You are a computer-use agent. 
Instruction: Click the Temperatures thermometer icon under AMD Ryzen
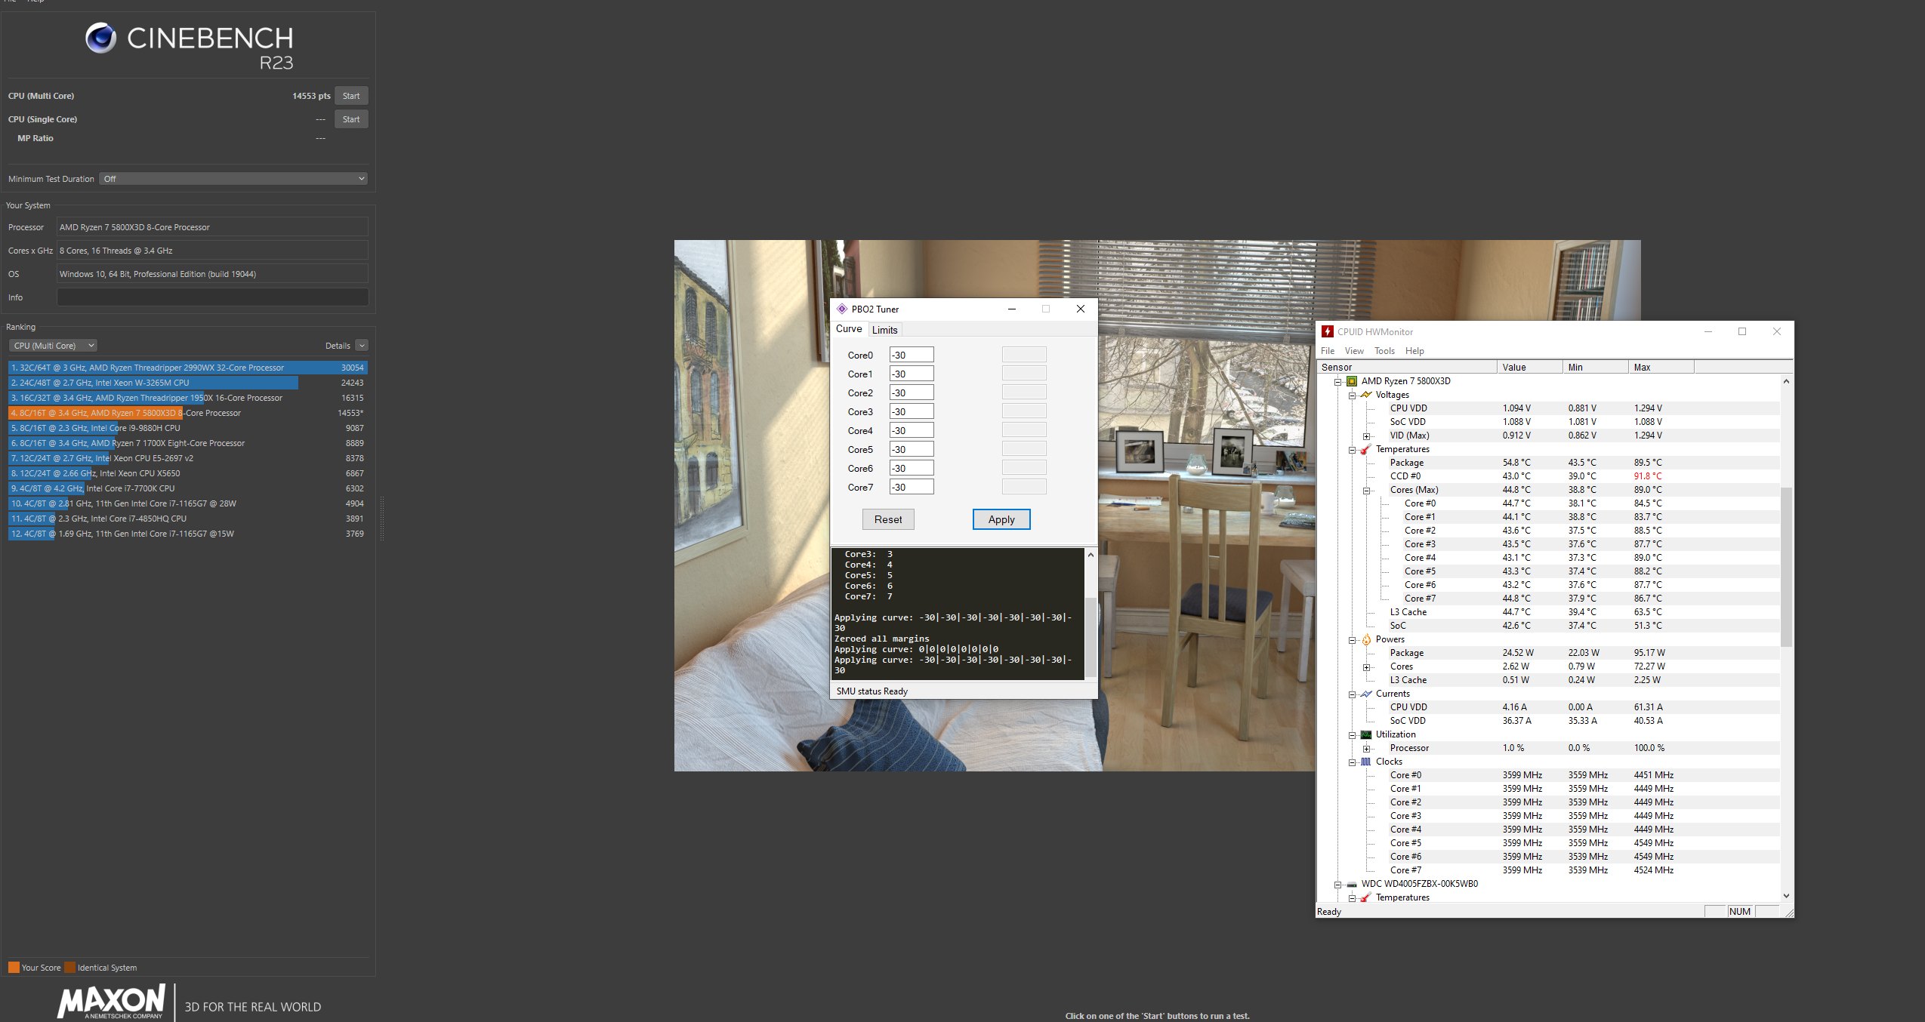click(1366, 450)
